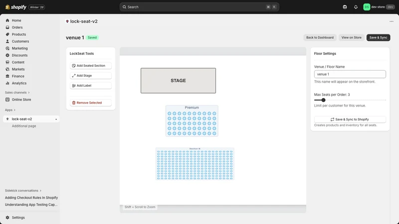Open the three-dot more actions menu
The image size is (399, 224).
click(x=392, y=21)
